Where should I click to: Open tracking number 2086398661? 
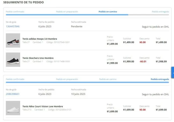click(x=13, y=94)
